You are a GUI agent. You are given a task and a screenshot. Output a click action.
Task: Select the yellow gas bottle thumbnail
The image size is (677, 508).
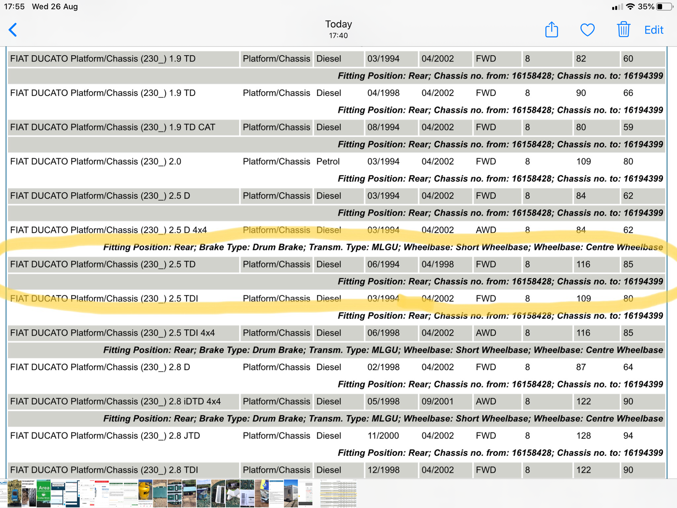click(146, 493)
